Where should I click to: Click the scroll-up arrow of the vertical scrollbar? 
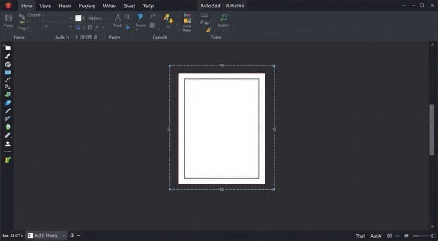tap(432, 45)
